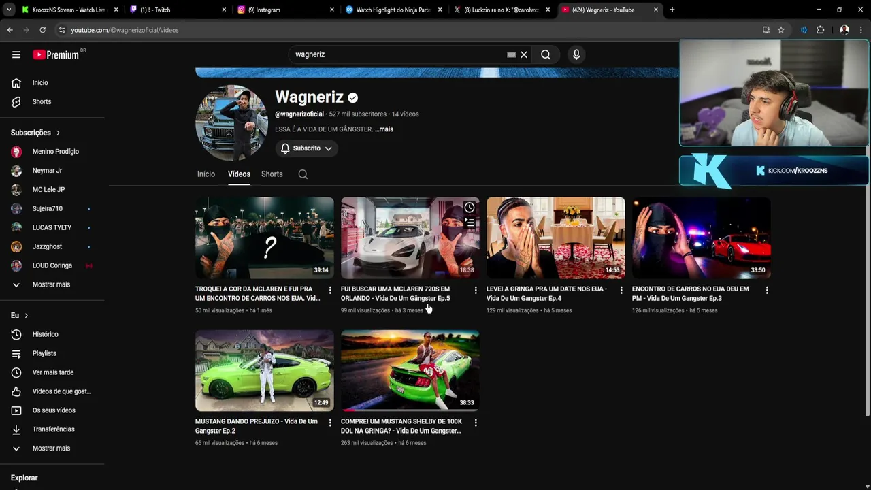Expand Mostrar mais under Eu section
This screenshot has width=871, height=490.
(x=52, y=448)
